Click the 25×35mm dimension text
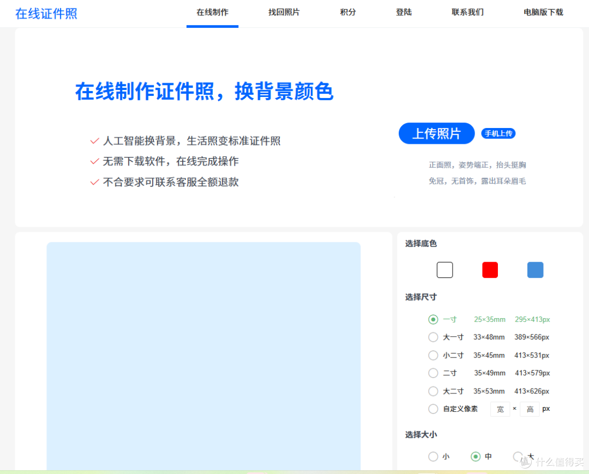Viewport: 589px width, 474px height. [x=489, y=319]
